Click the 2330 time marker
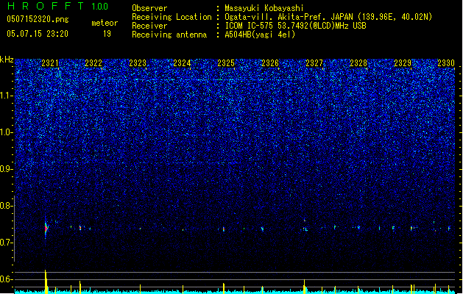Image resolution: width=463 pixels, height=294 pixels. pos(446,63)
